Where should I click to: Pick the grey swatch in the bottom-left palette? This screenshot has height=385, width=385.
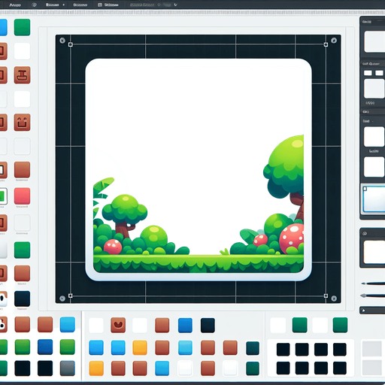tap(68, 368)
